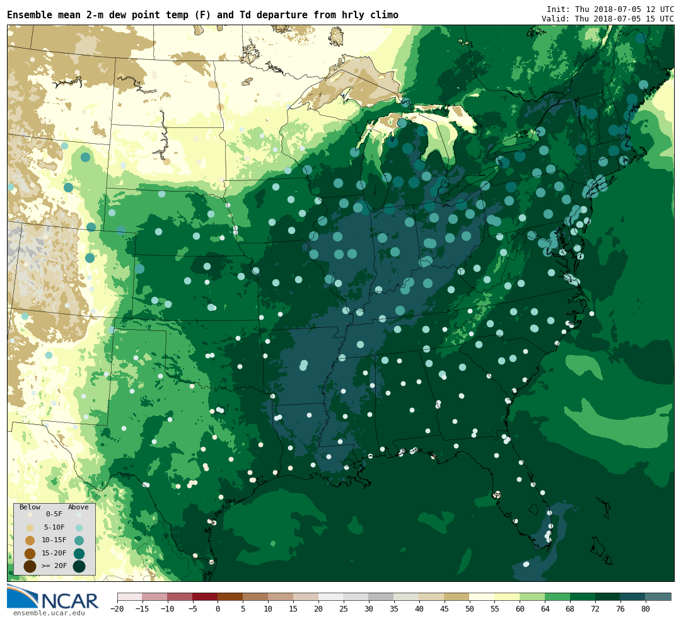The width and height of the screenshot is (681, 621).
Task: Select the dark red colorbar swatch between -5 and 0
Action: pyautogui.click(x=206, y=597)
